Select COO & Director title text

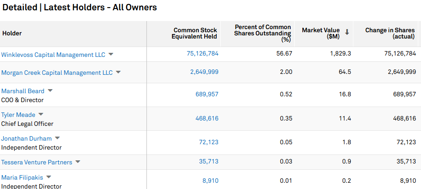click(22, 100)
